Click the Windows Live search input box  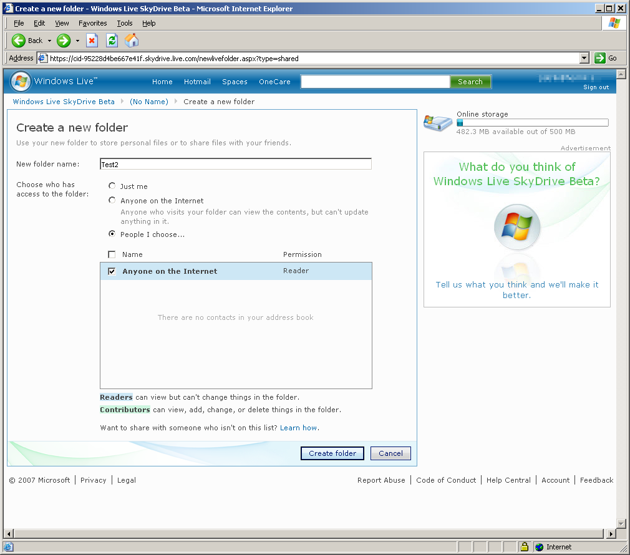[x=376, y=82]
